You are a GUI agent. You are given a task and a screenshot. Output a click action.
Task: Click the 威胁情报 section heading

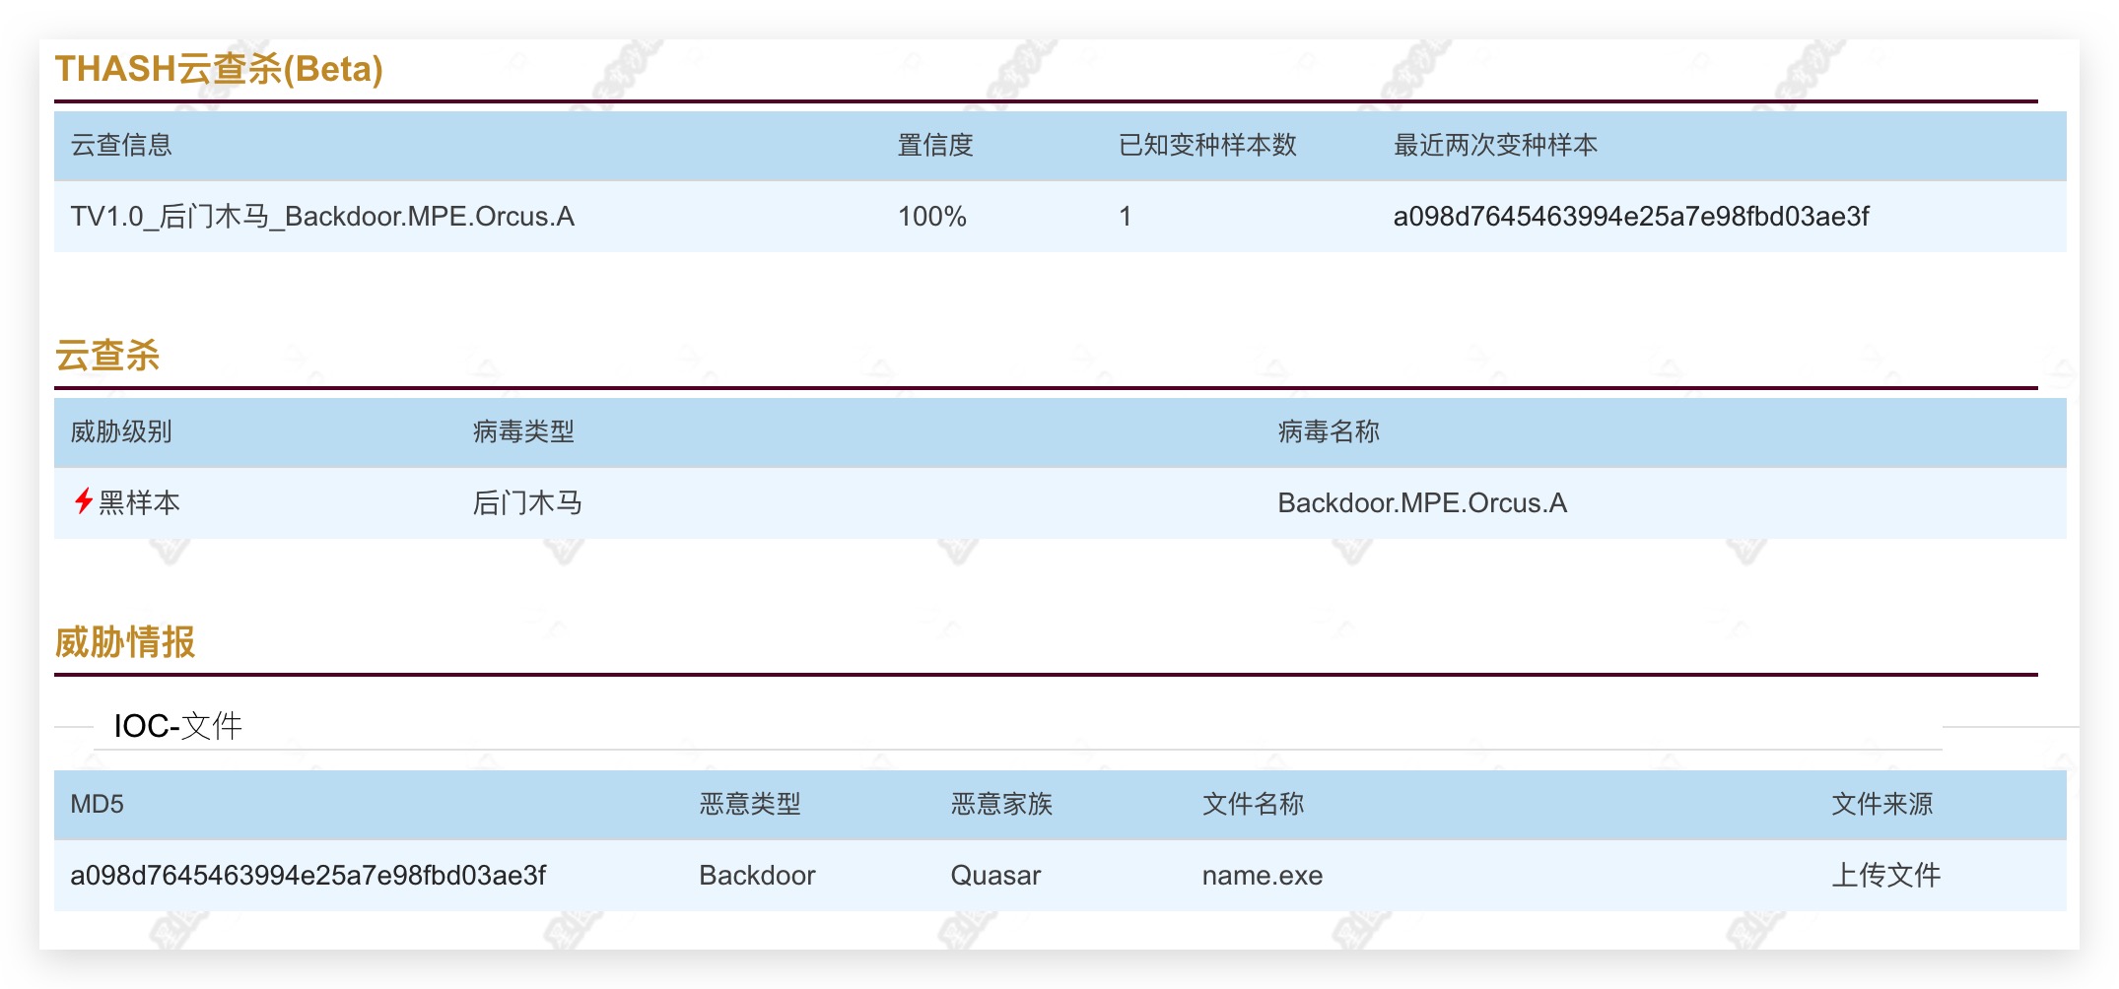125,642
